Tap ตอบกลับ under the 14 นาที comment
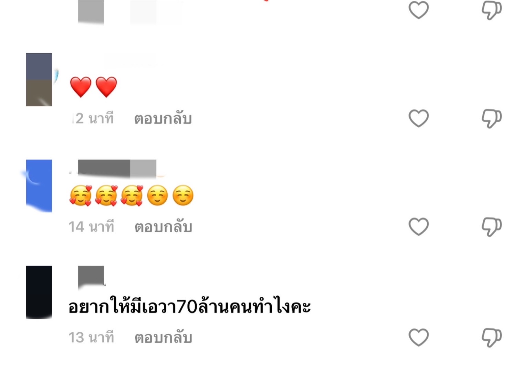This screenshot has height=372, width=521. (163, 227)
